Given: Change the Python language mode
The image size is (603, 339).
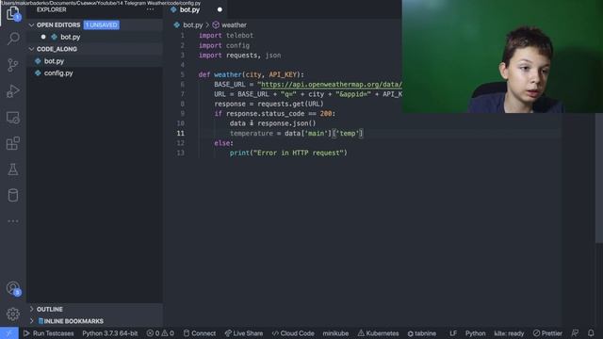Looking at the screenshot, I should (x=475, y=333).
